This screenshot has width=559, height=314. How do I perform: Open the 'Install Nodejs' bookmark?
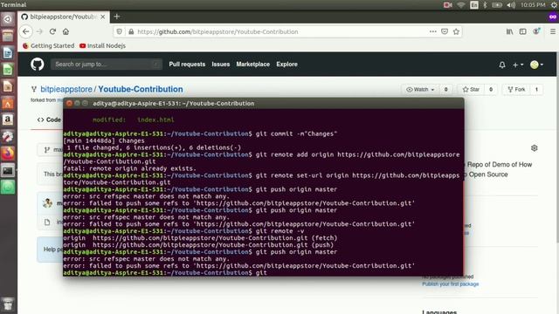(103, 45)
